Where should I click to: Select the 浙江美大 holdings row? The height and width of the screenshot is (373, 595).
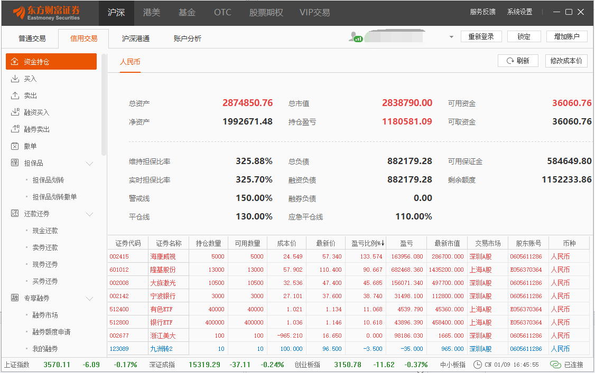pos(348,336)
